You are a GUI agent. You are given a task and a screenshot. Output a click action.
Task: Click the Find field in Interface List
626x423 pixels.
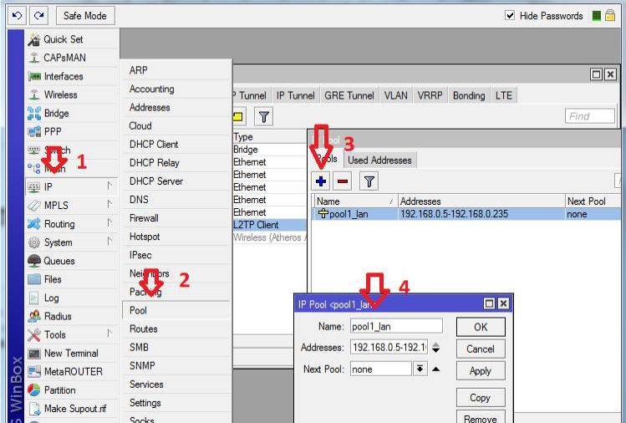click(x=590, y=116)
